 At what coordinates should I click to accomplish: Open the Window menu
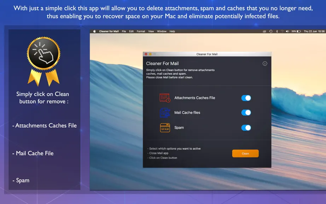point(162,31)
